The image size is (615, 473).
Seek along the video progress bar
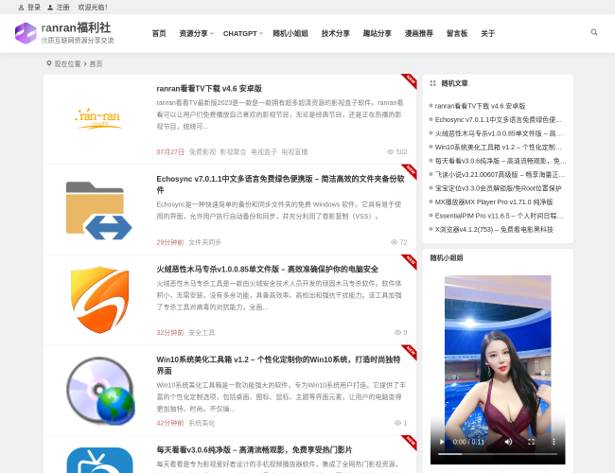tap(498, 454)
